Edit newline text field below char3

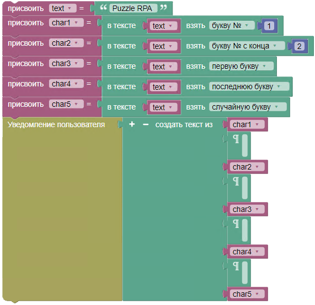pyautogui.click(x=245, y=230)
